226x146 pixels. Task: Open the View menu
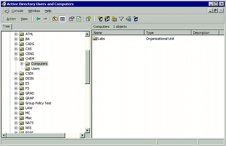click(24, 19)
